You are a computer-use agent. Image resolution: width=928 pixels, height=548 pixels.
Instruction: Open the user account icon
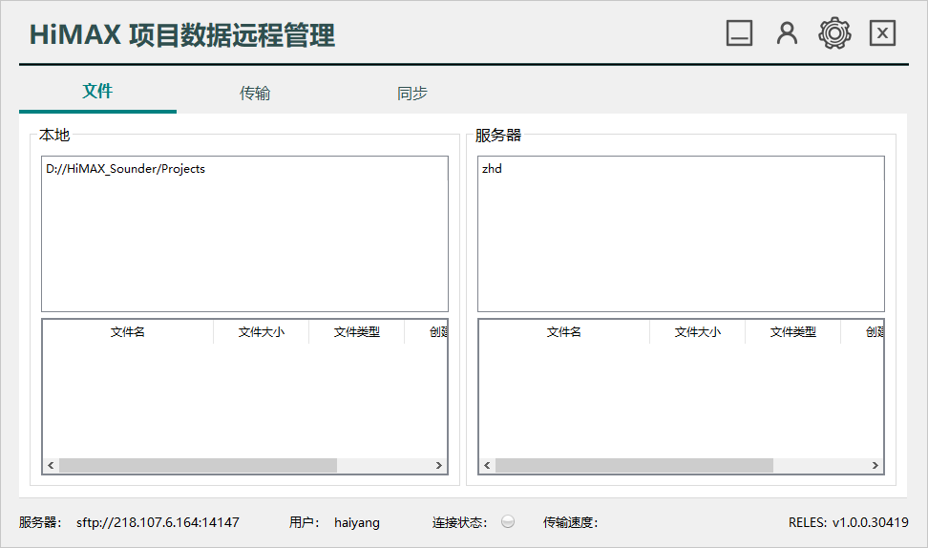[787, 33]
